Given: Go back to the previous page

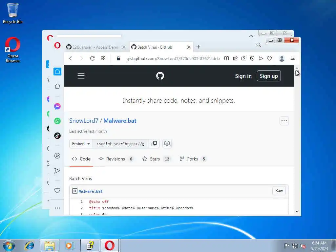Looking at the screenshot, I should (71, 58).
